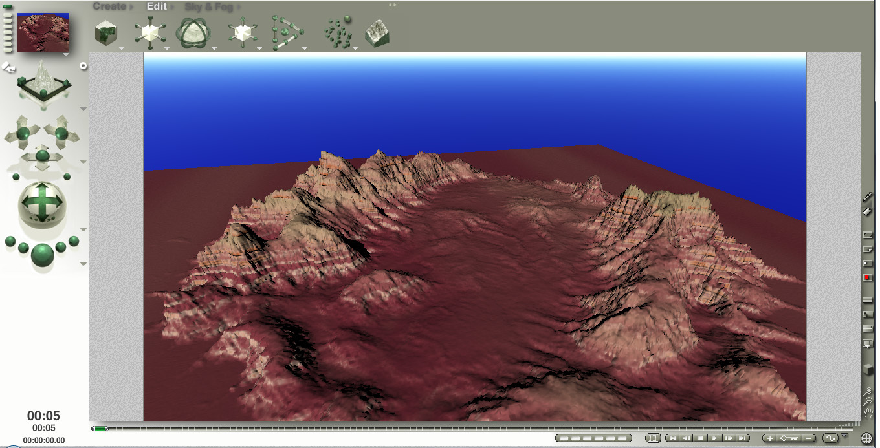
Task: Select the pencil tool on right edge
Action: [x=868, y=197]
